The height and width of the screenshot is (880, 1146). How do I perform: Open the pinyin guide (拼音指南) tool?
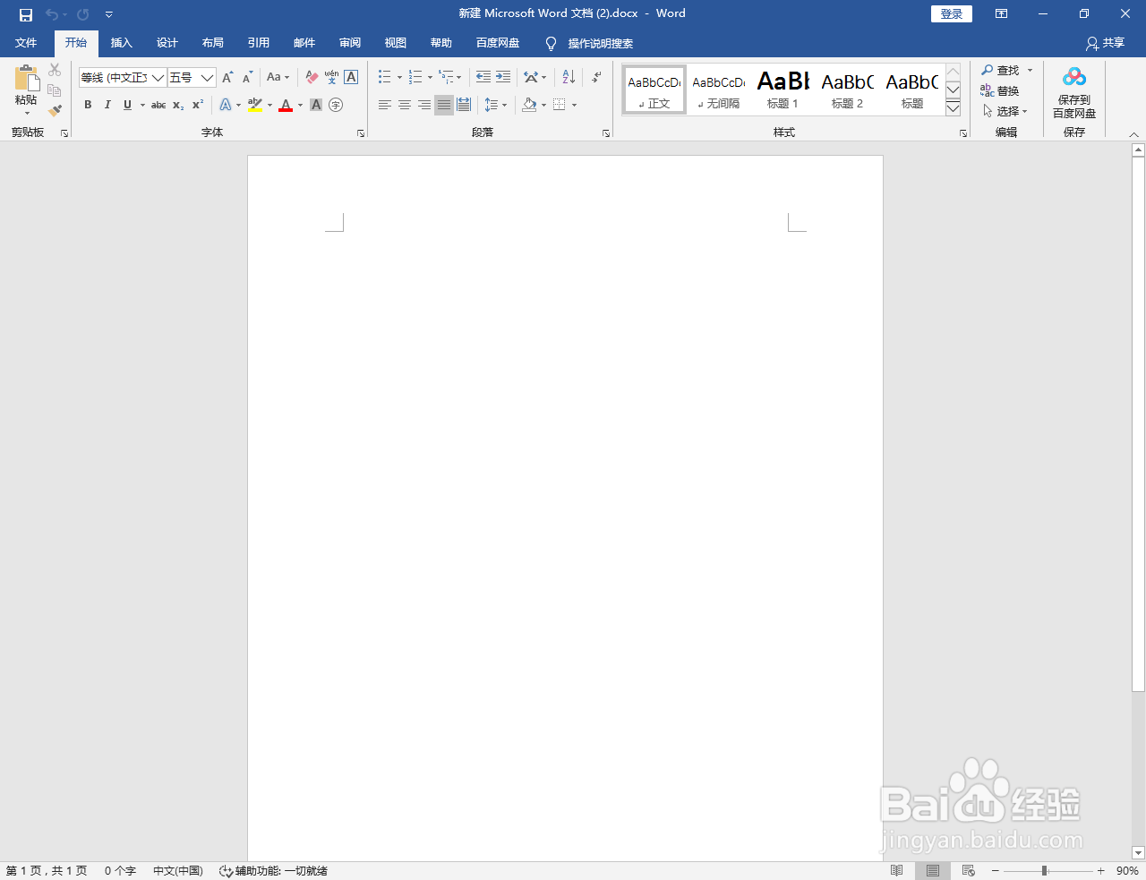pyautogui.click(x=330, y=77)
